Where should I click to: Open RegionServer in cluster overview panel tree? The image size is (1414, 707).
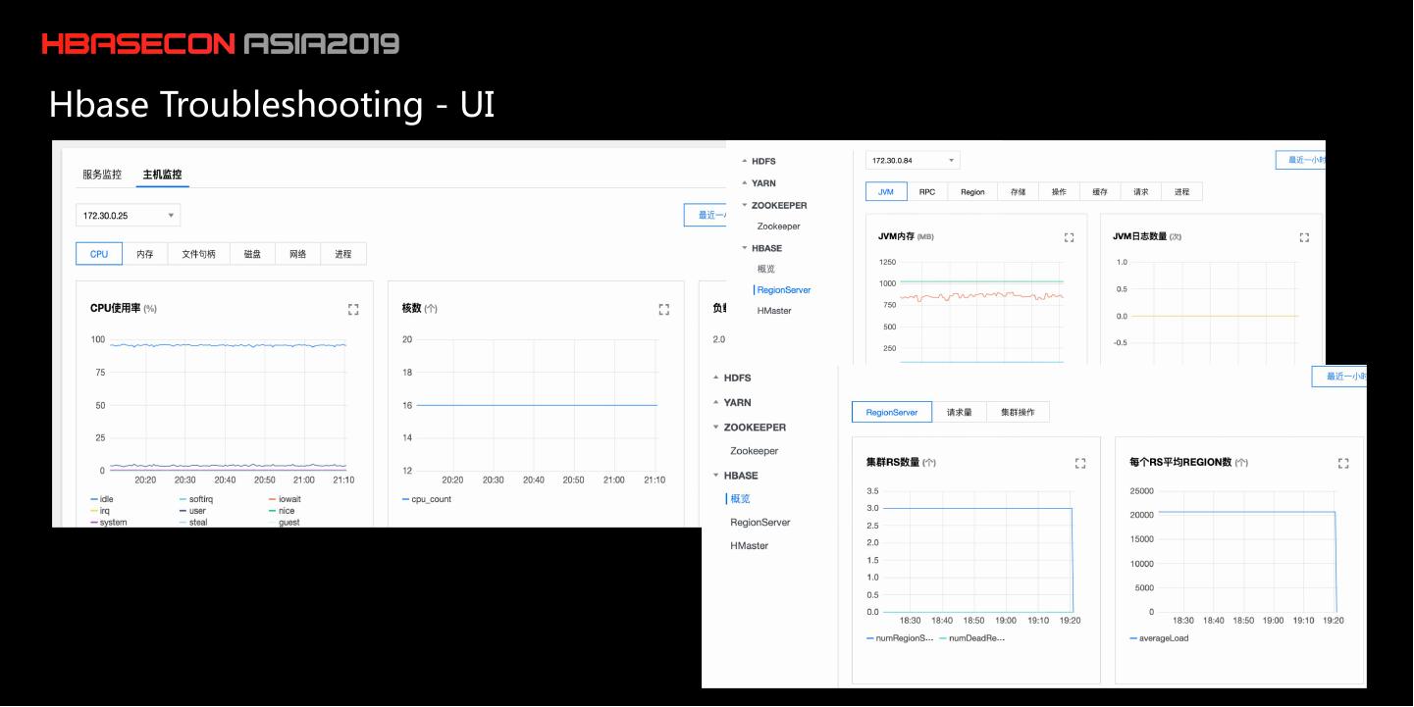pyautogui.click(x=760, y=523)
